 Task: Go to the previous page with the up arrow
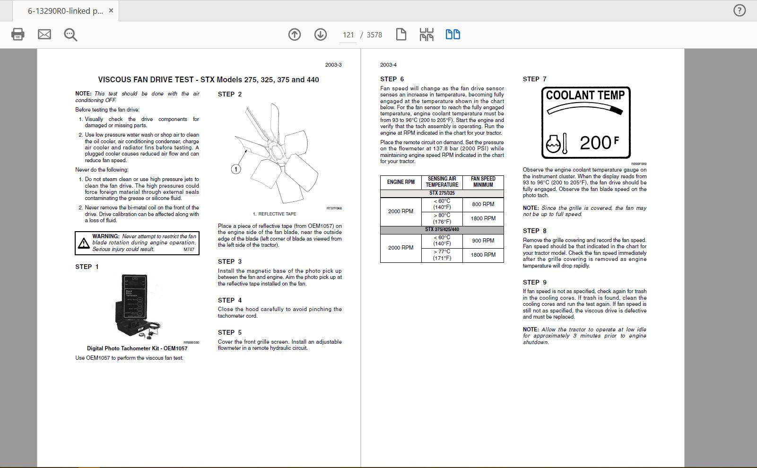(295, 35)
